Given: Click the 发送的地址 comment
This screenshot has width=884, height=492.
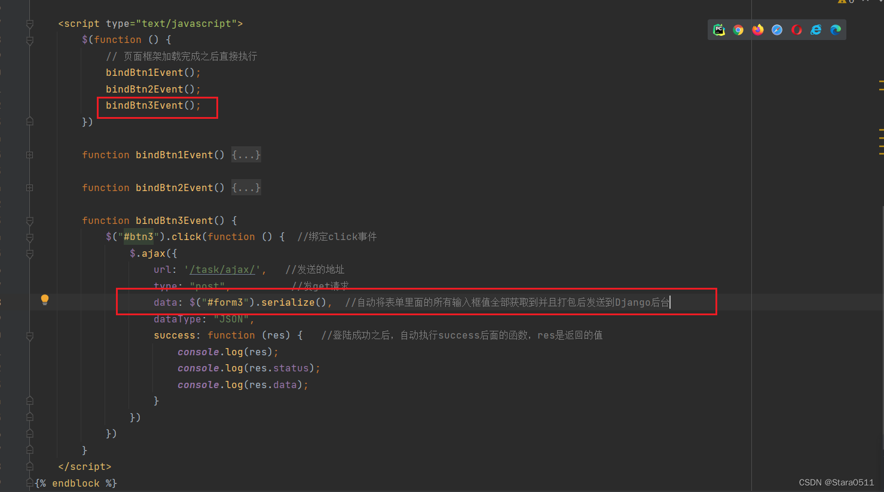Looking at the screenshot, I should pyautogui.click(x=315, y=270).
